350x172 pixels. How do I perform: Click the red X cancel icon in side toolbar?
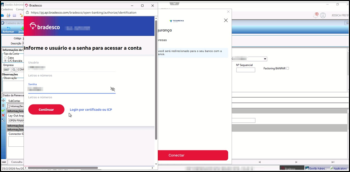point(3,115)
